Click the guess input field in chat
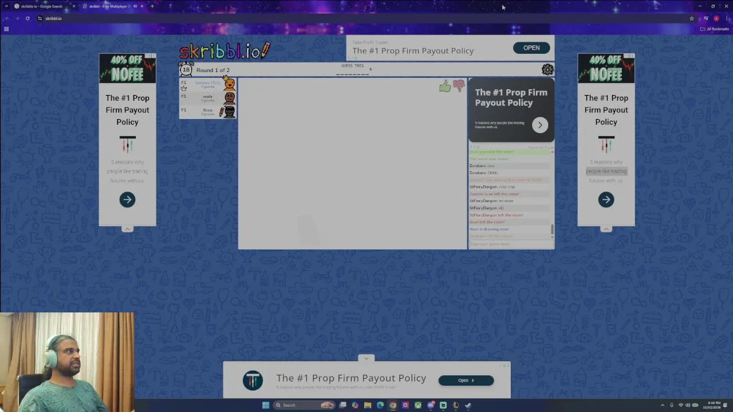Image resolution: width=733 pixels, height=412 pixels. [511, 244]
